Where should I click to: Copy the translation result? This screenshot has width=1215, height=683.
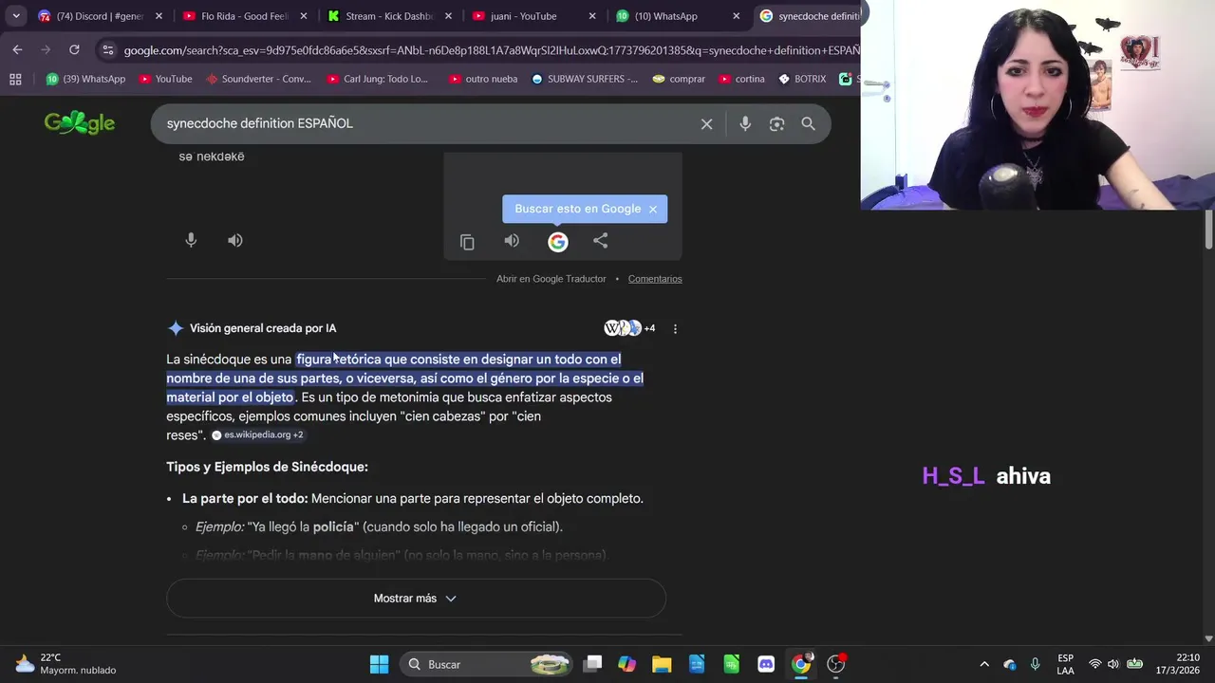[x=467, y=242]
